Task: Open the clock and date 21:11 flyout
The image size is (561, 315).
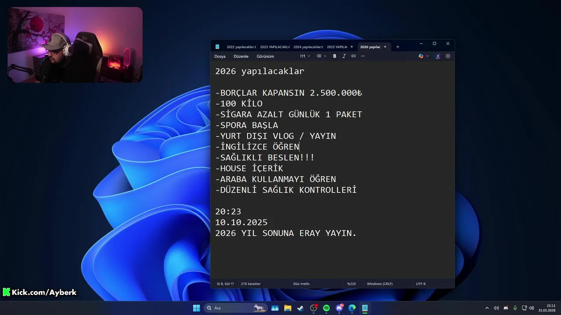Action: (x=547, y=308)
